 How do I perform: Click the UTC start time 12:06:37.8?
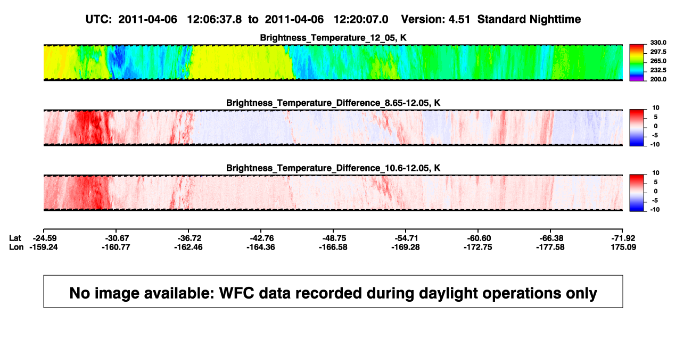point(214,19)
